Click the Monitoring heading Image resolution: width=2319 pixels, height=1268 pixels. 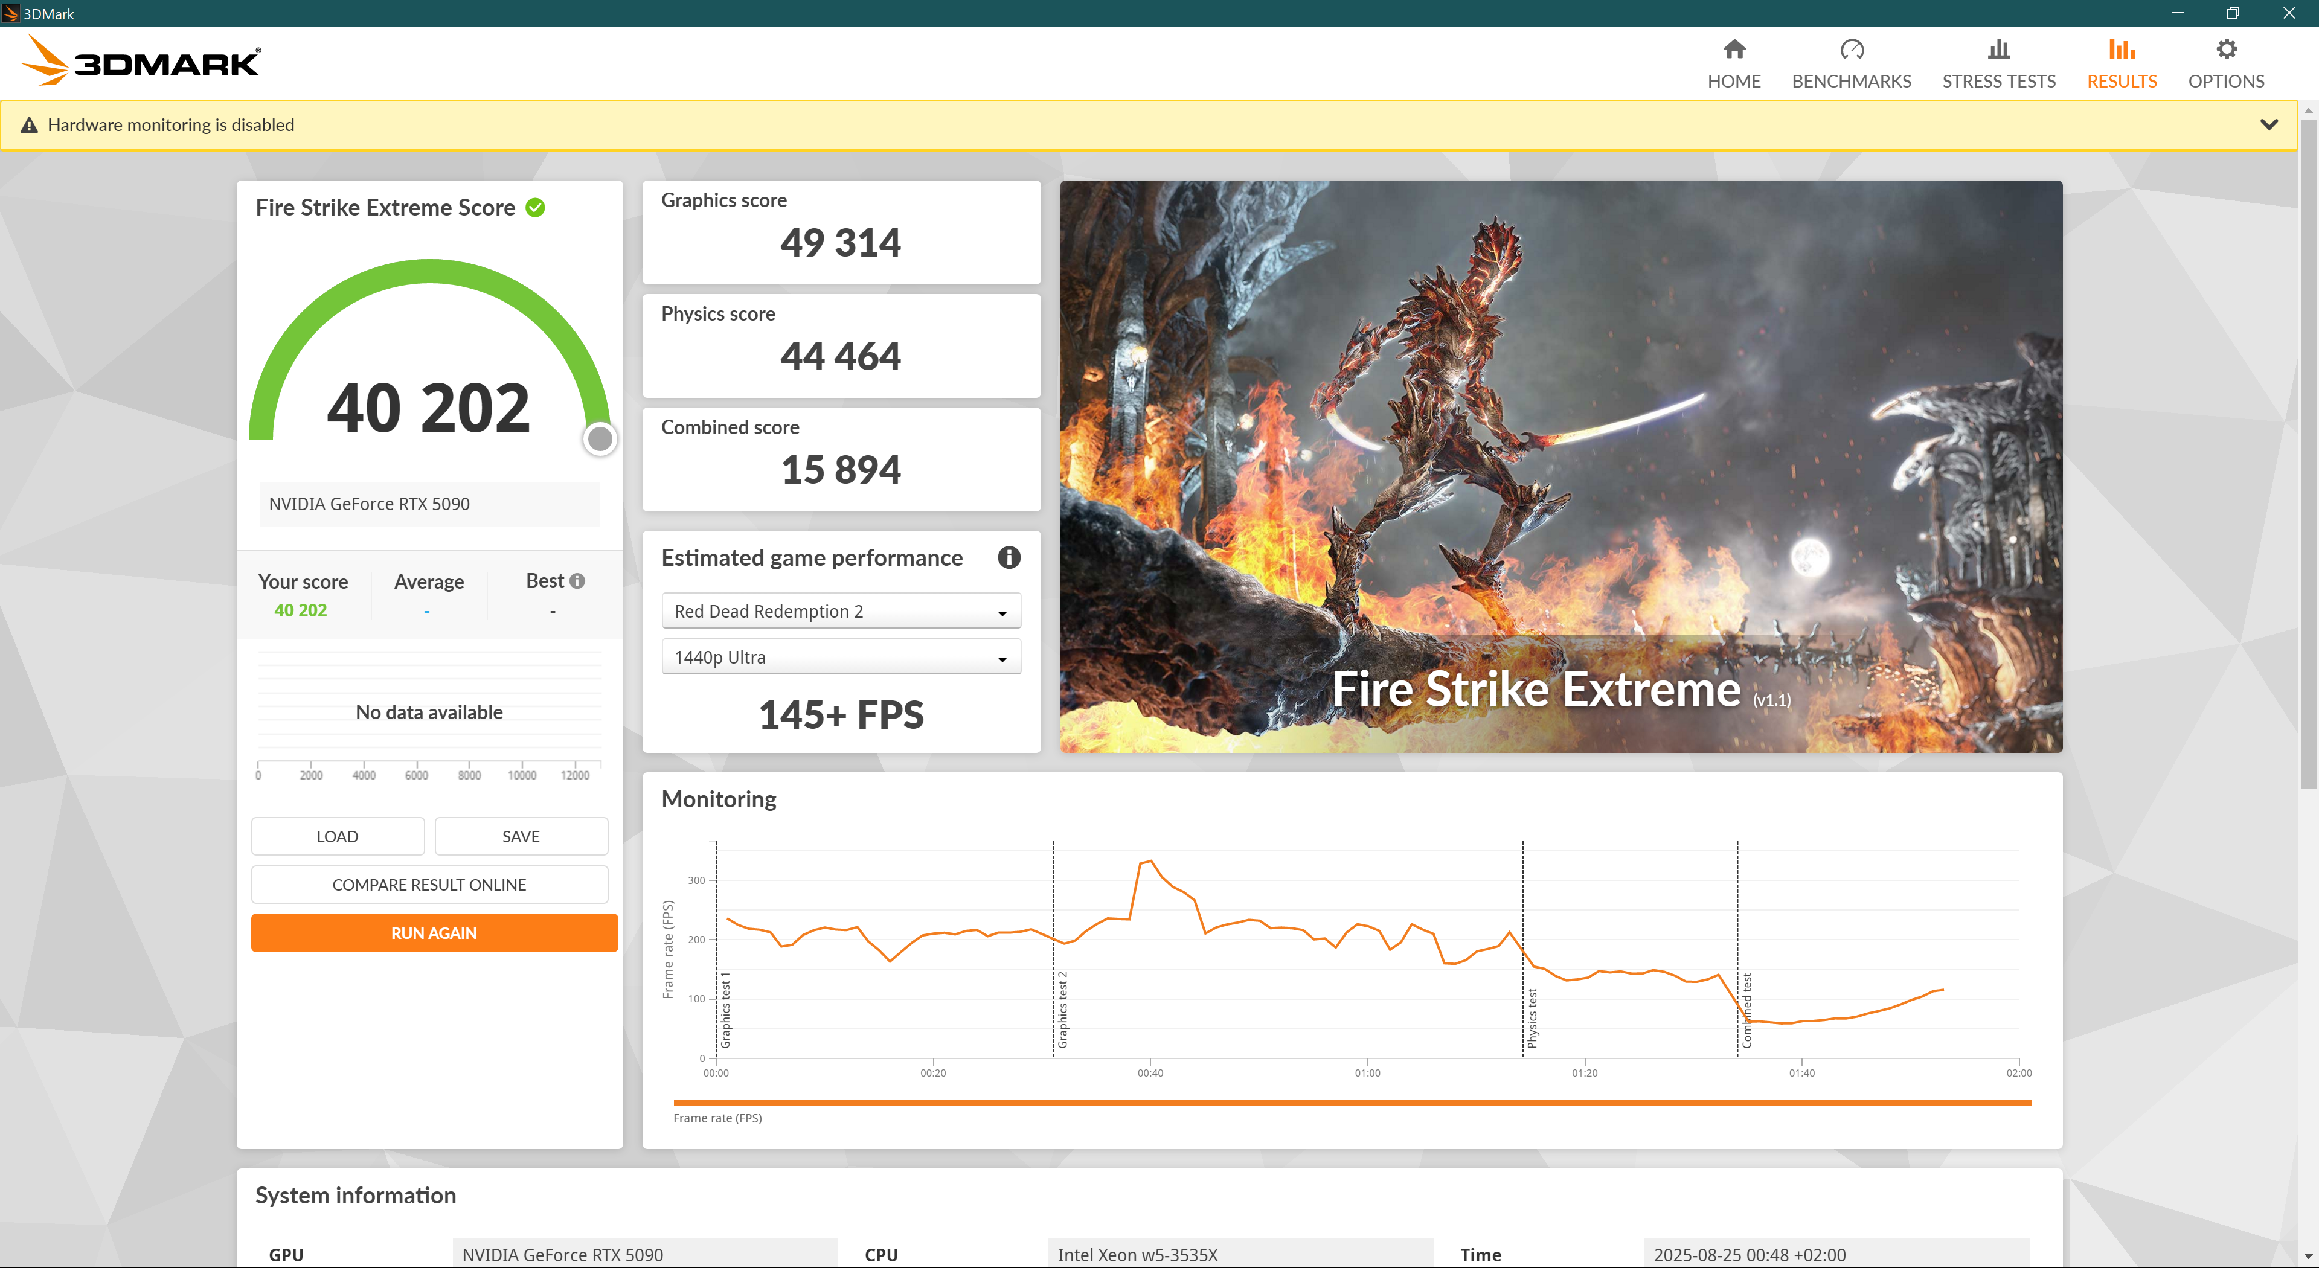[x=719, y=799]
